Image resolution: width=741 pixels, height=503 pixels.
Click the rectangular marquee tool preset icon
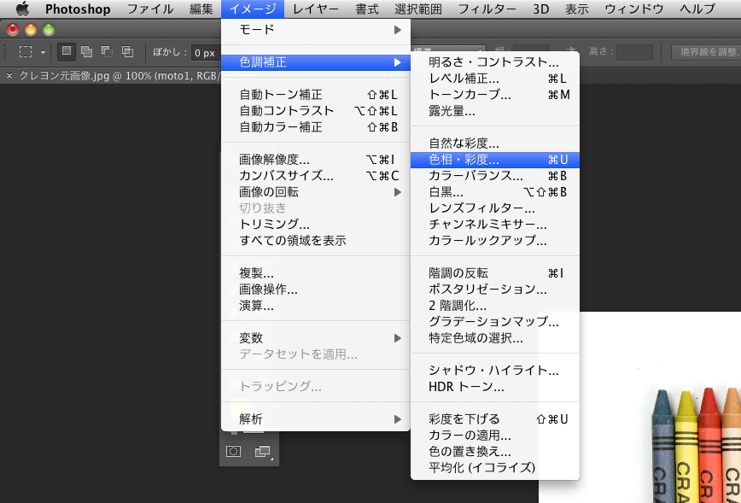pos(26,51)
